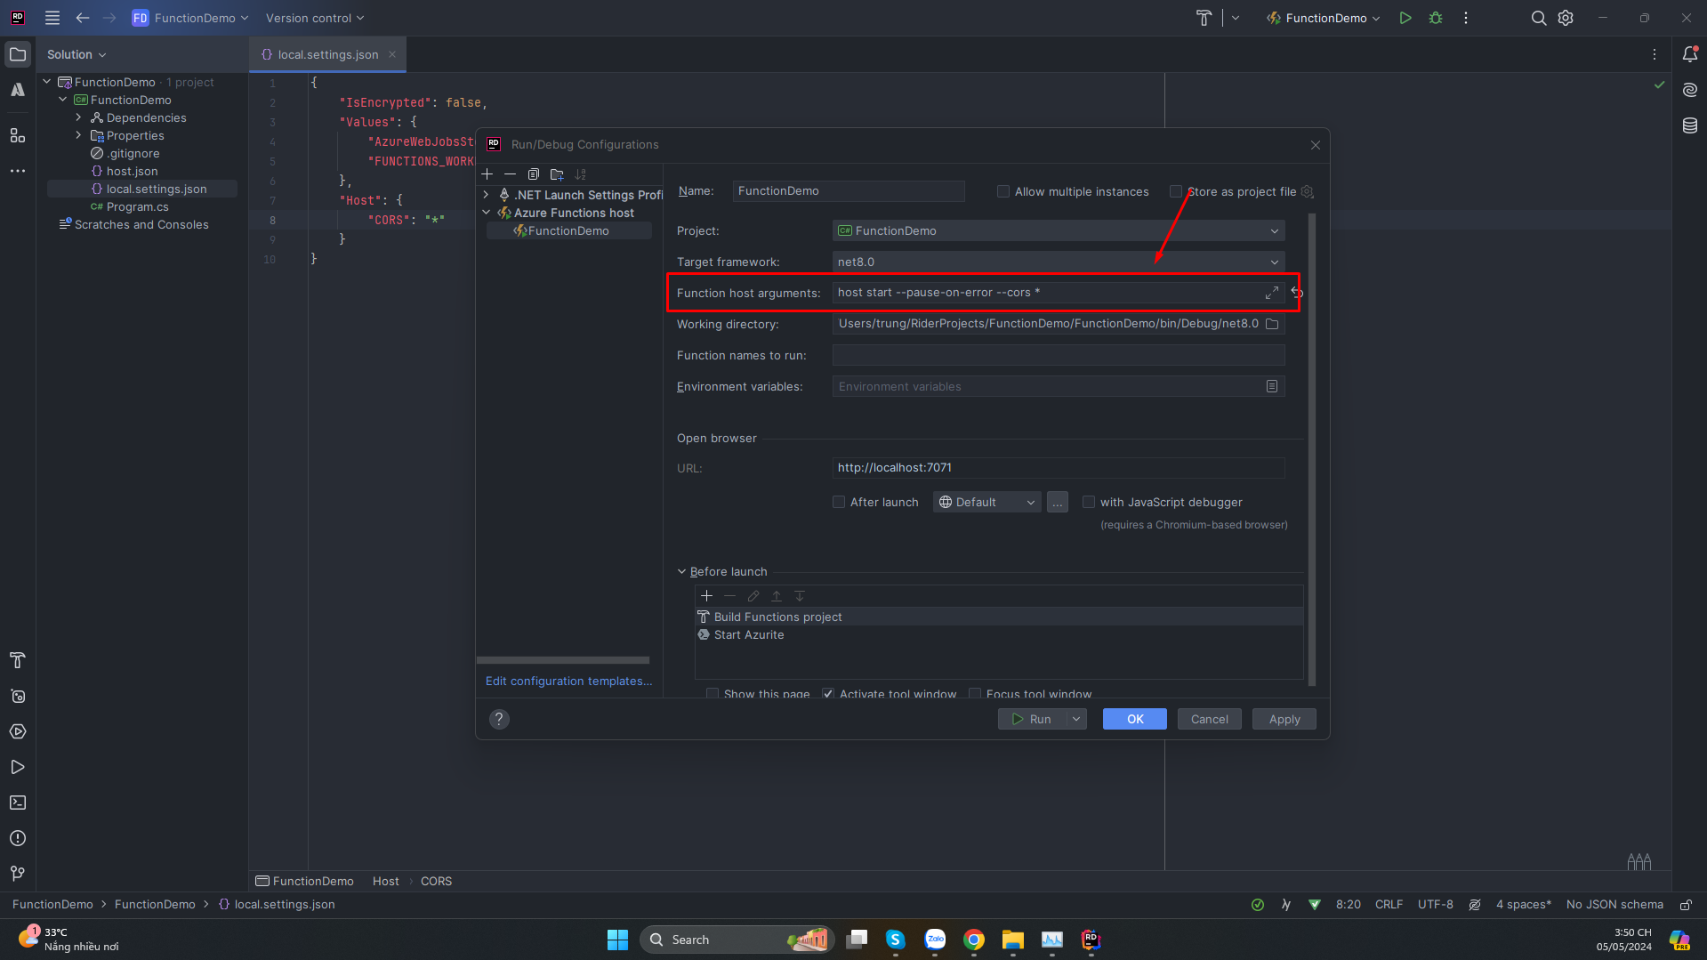The width and height of the screenshot is (1707, 960).
Task: Open the Target framework dropdown
Action: [1276, 262]
